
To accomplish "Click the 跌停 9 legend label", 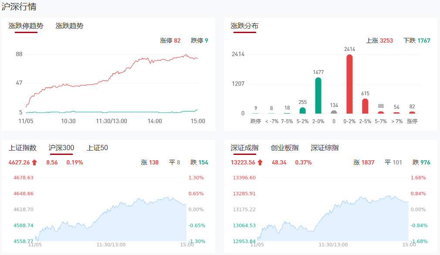I will click(199, 40).
